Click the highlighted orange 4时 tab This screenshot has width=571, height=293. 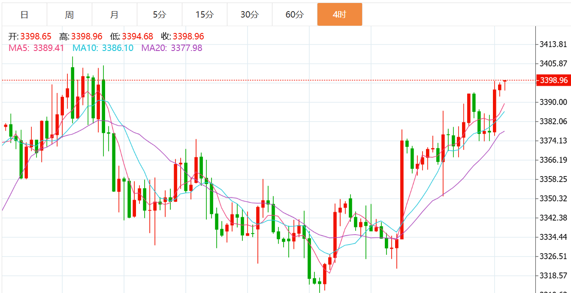click(339, 15)
